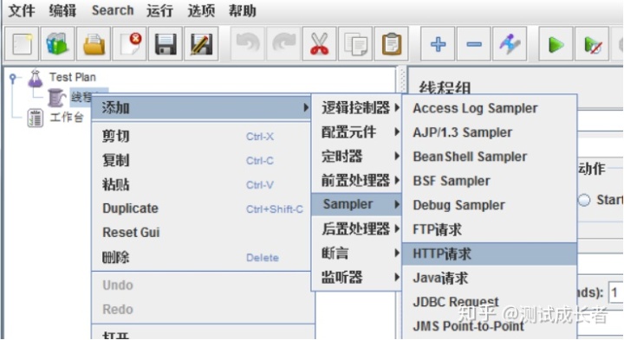This screenshot has width=624, height=340.
Task: Choose 删除 from context menu
Action: tap(201, 258)
